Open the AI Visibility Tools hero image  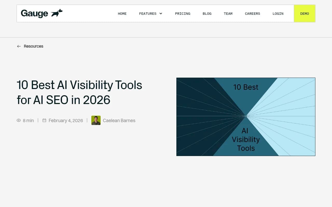click(x=246, y=117)
